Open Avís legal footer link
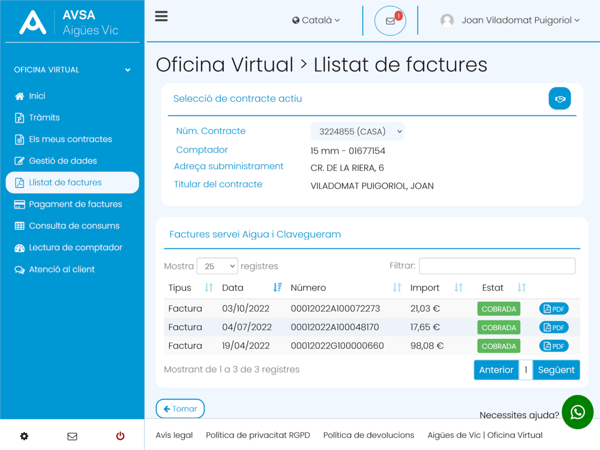Viewport: 600px width, 450px height. (x=174, y=435)
